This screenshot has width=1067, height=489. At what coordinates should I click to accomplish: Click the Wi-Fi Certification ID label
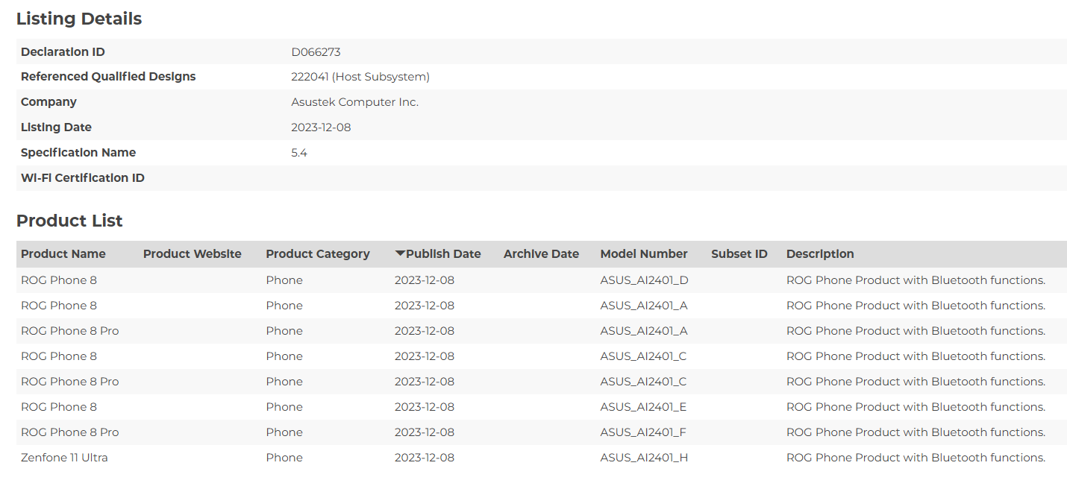click(x=83, y=178)
